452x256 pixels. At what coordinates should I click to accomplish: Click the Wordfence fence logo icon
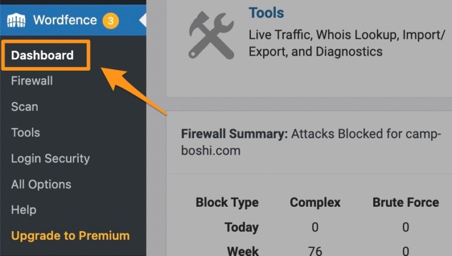tap(16, 20)
